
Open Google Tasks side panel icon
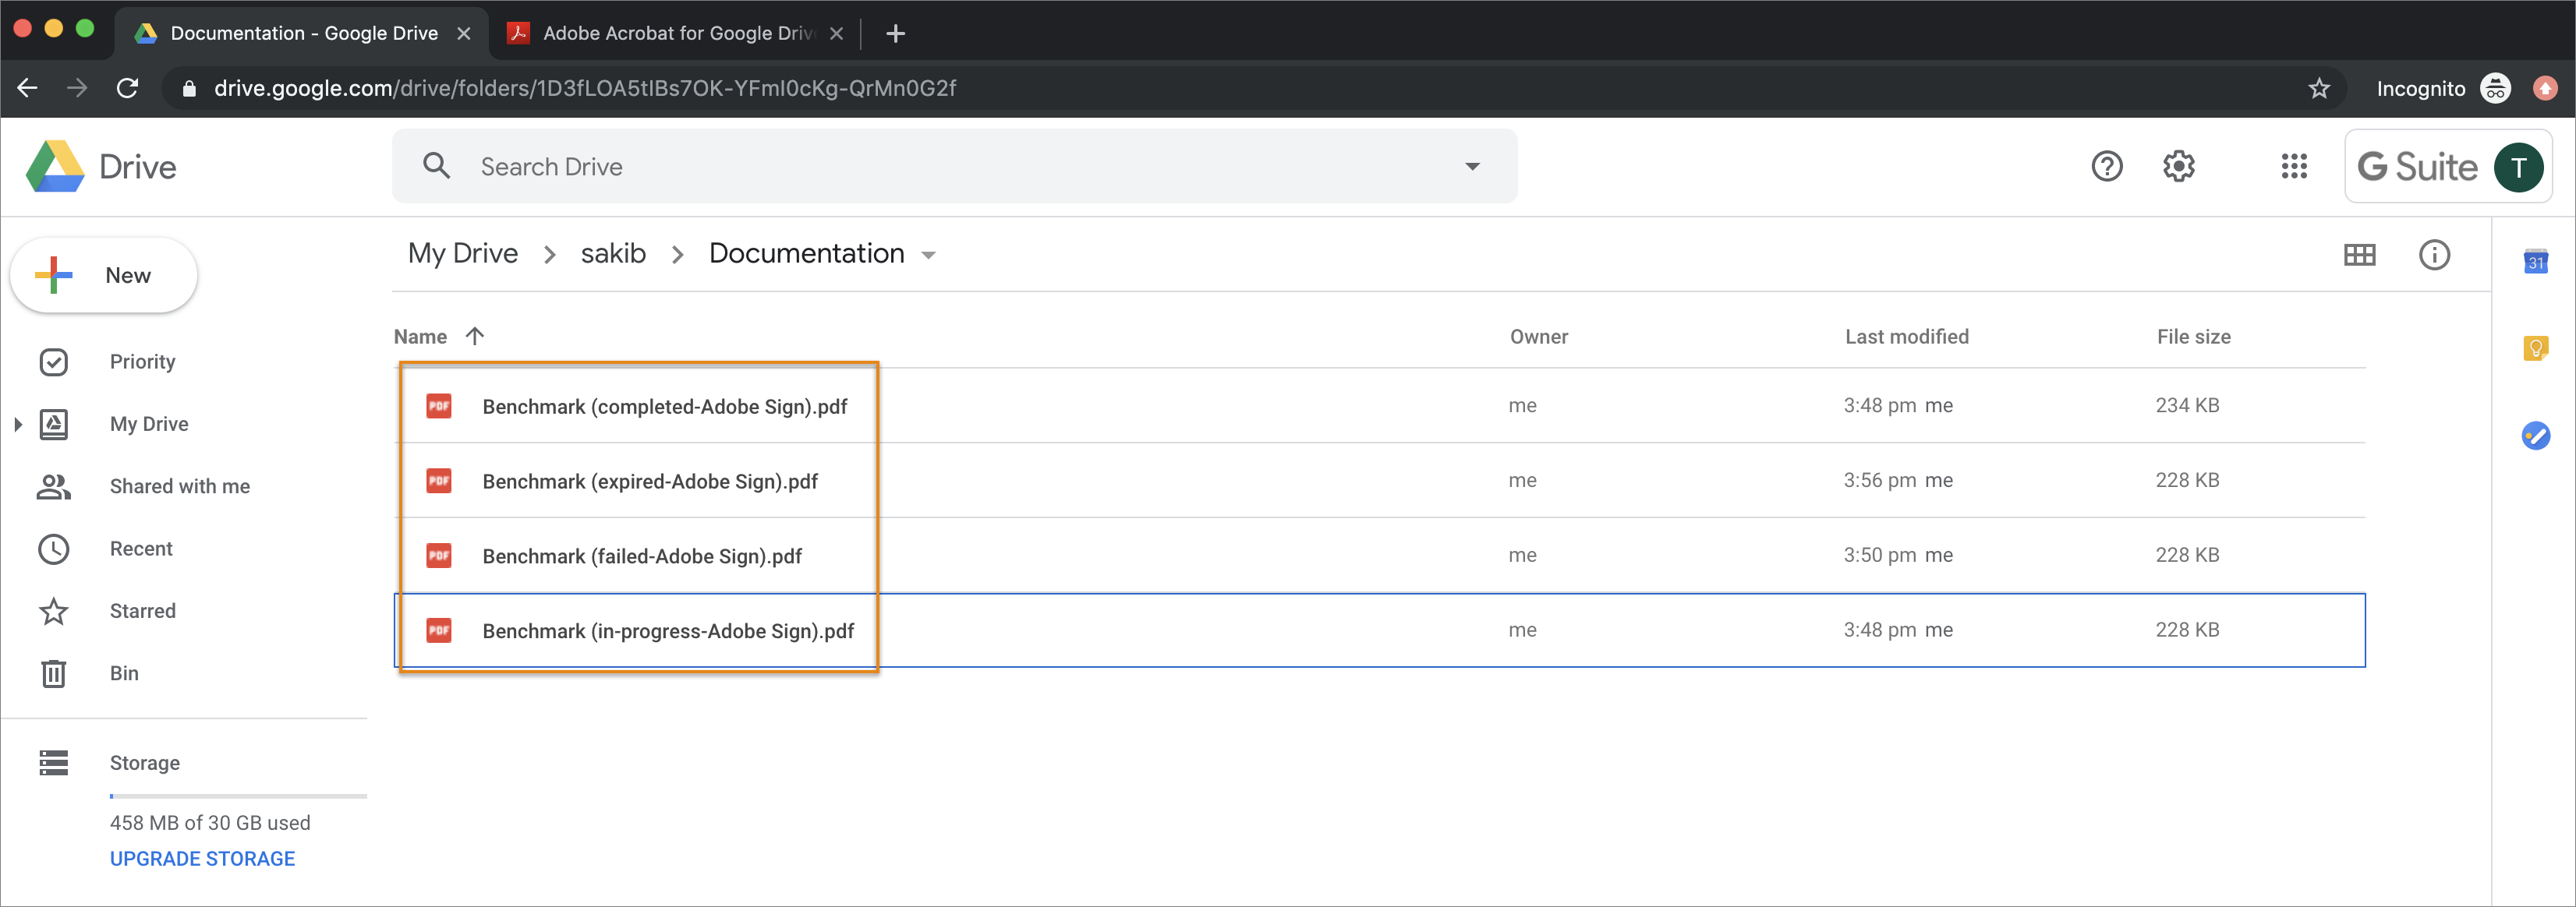tap(2535, 436)
